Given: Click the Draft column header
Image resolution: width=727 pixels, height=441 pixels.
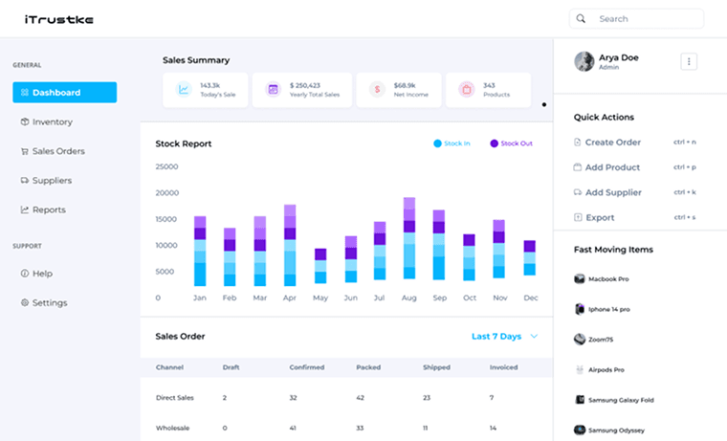Looking at the screenshot, I should (x=231, y=366).
